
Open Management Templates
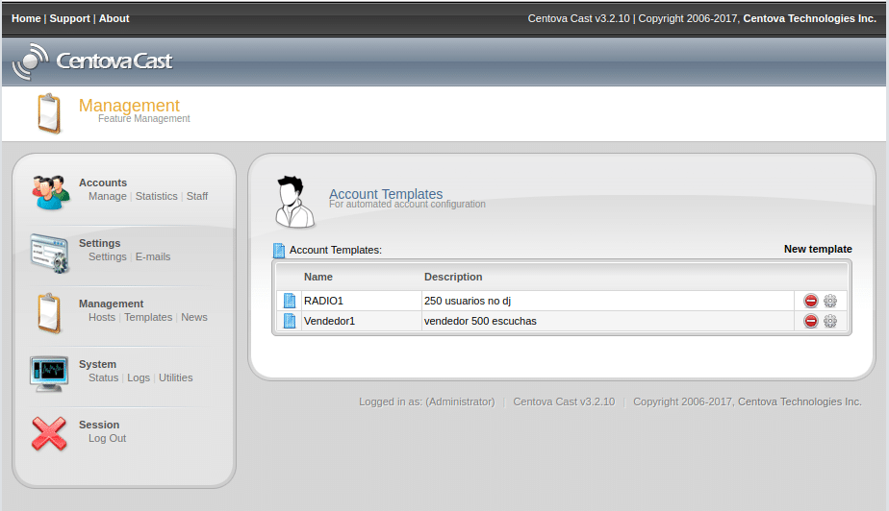pos(148,318)
